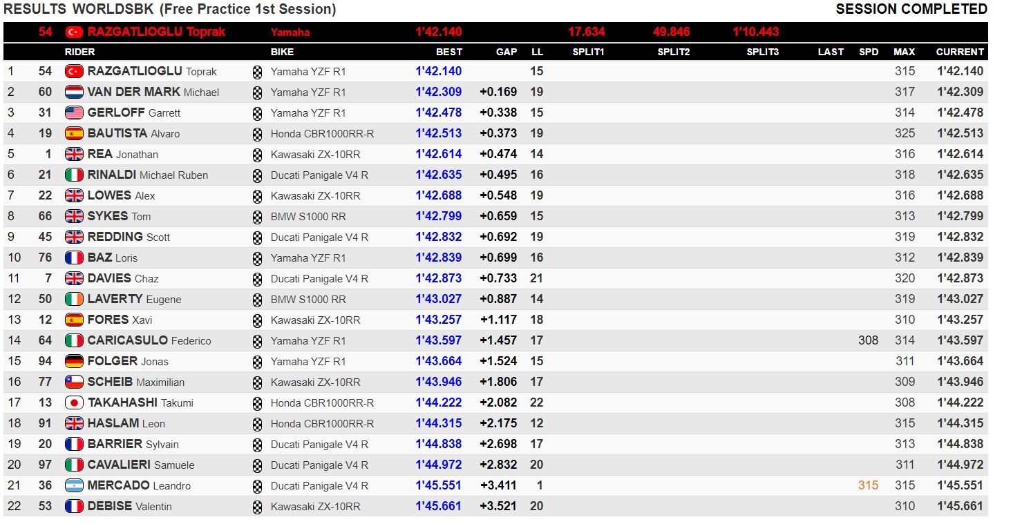Click the checkered flag icon in Bautista's row

click(258, 134)
